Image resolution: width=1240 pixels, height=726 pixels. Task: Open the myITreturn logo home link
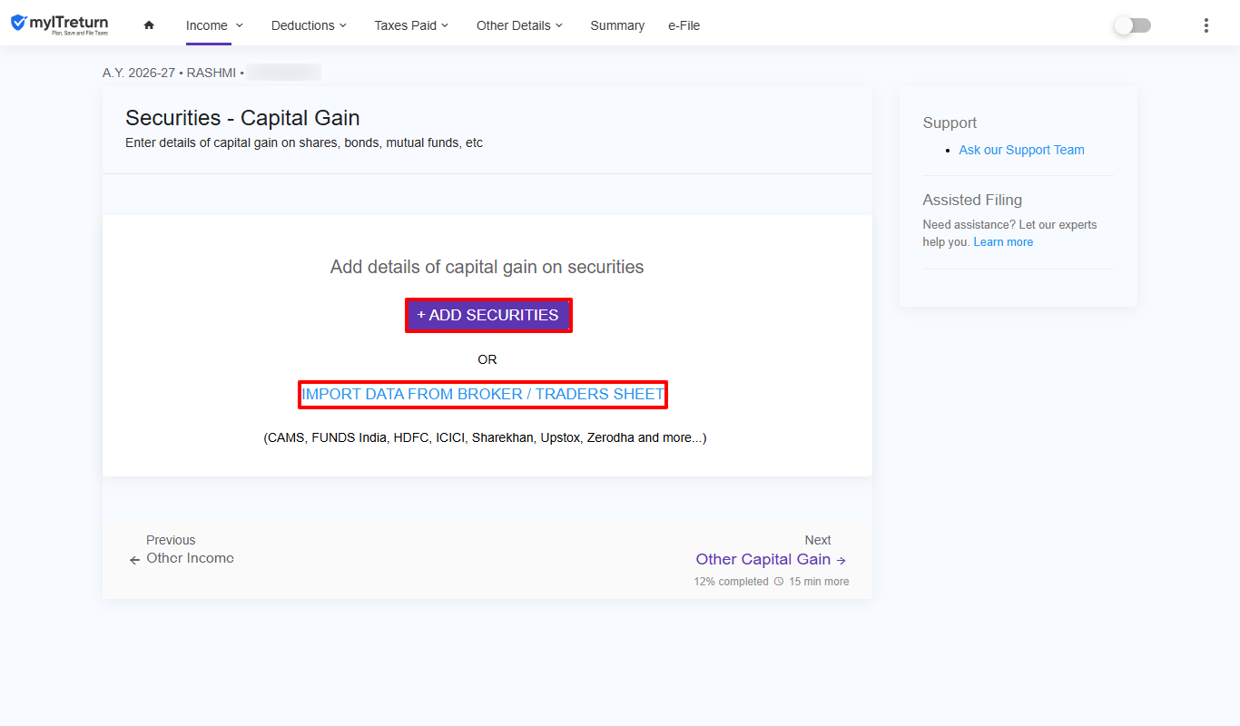pos(59,25)
